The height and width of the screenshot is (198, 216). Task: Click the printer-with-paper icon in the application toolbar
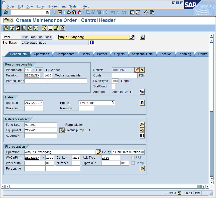pyautogui.click(x=36, y=28)
